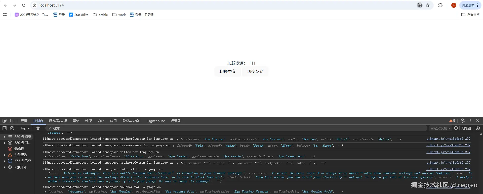
Task: Go back to previous page
Action: point(6,5)
